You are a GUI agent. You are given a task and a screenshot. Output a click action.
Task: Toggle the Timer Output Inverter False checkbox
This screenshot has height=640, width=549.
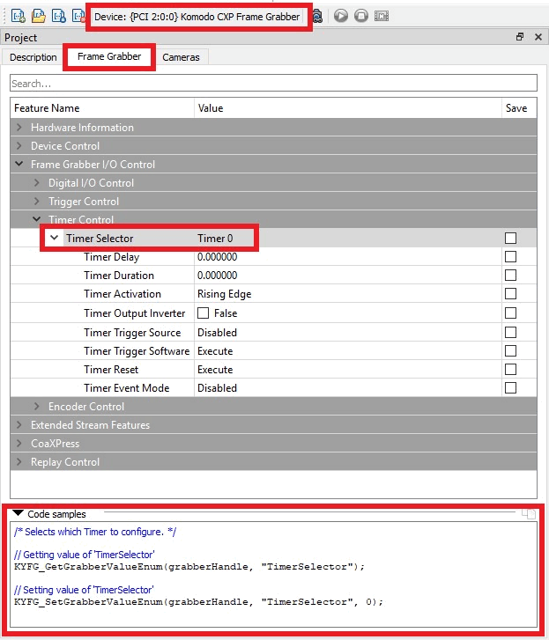pyautogui.click(x=204, y=313)
